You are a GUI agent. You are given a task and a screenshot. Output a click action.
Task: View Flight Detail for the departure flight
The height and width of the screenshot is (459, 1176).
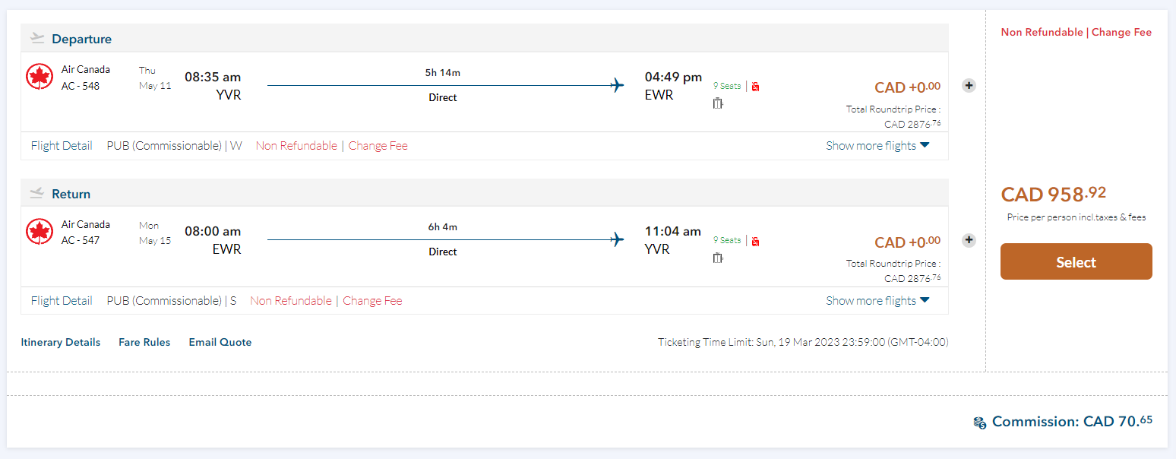(x=62, y=146)
